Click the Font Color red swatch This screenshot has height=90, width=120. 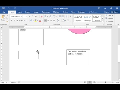tap(40, 20)
